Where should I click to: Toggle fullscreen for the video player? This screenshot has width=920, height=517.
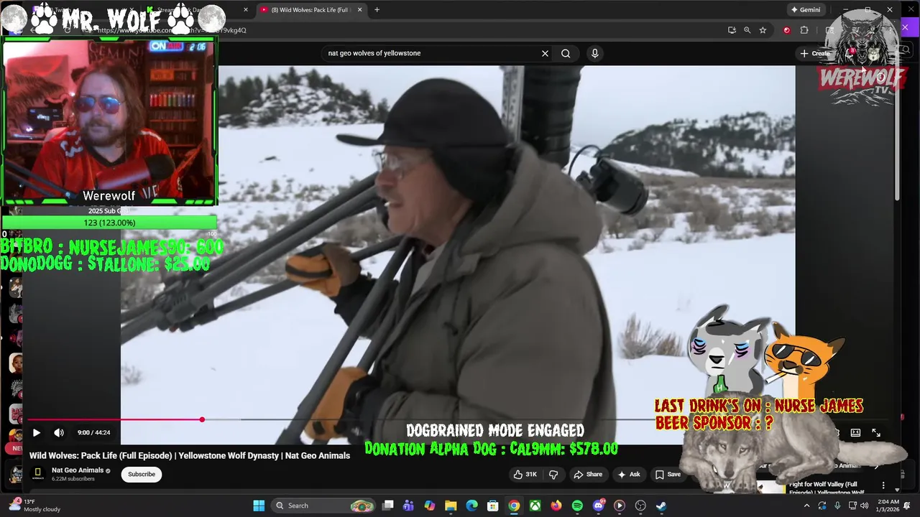876,432
